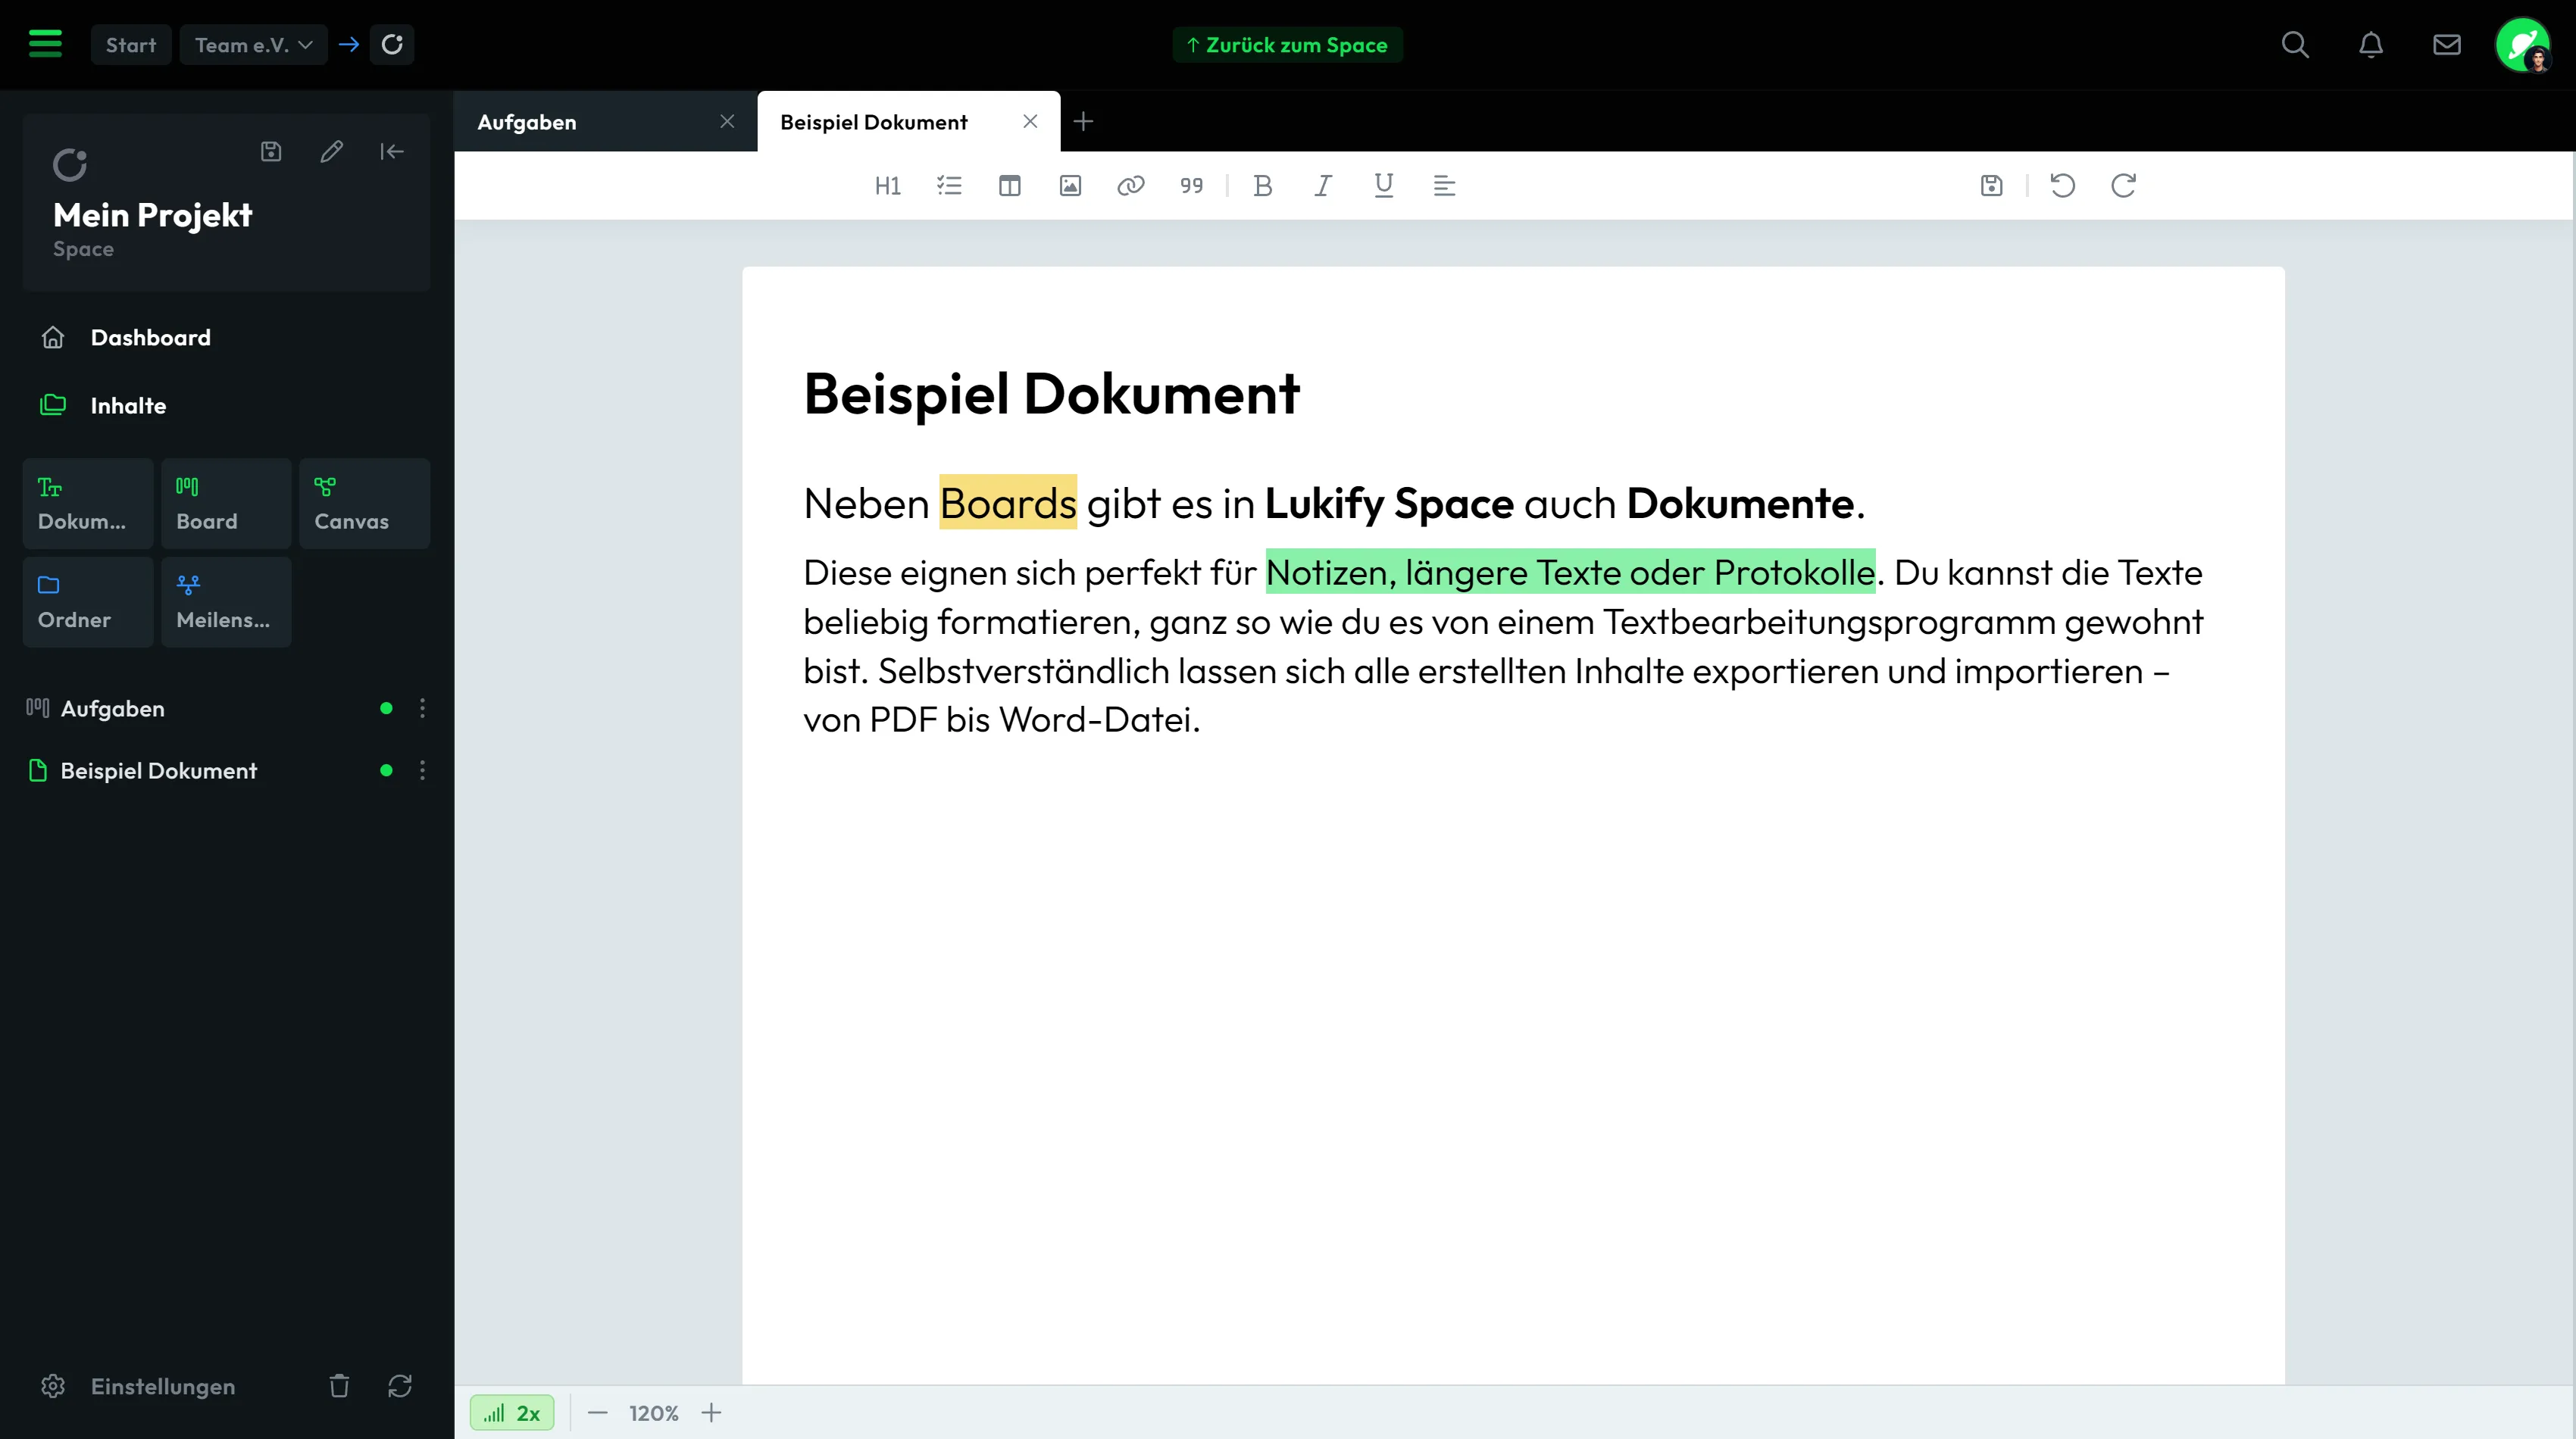Collapse the sidebar with the arrow icon
This screenshot has height=1439, width=2576.
[x=392, y=152]
